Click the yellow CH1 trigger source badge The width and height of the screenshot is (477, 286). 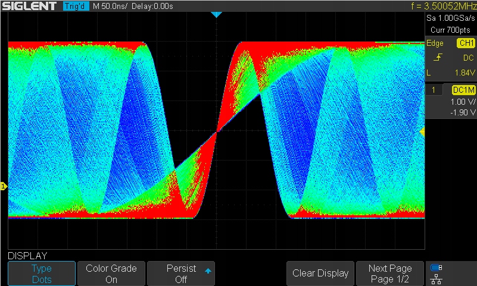464,43
